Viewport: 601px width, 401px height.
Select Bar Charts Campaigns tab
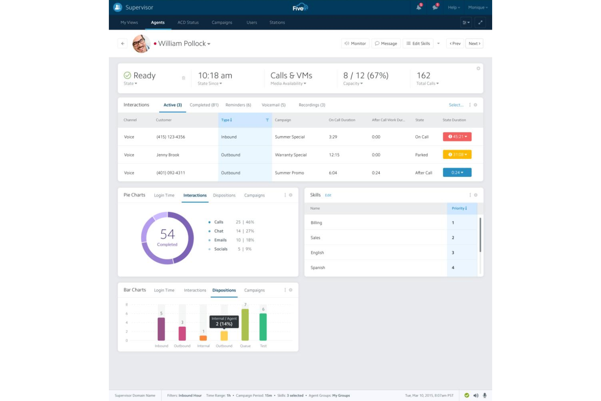click(255, 290)
